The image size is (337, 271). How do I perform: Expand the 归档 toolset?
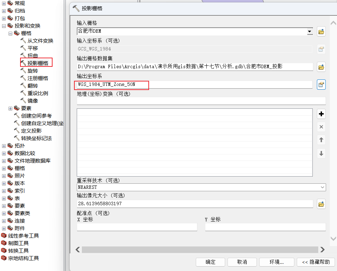(x=4, y=11)
